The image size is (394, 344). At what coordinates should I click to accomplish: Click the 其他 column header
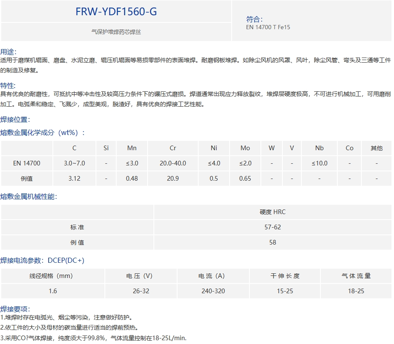[376, 148]
